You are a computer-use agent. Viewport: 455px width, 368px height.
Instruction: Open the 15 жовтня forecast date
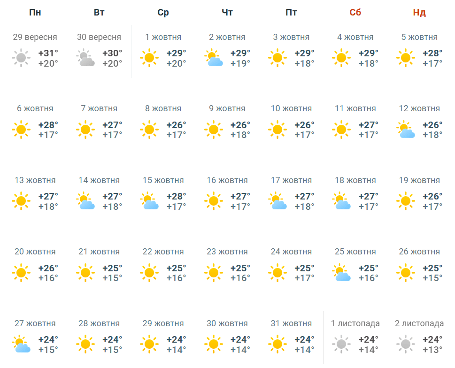[x=163, y=180]
